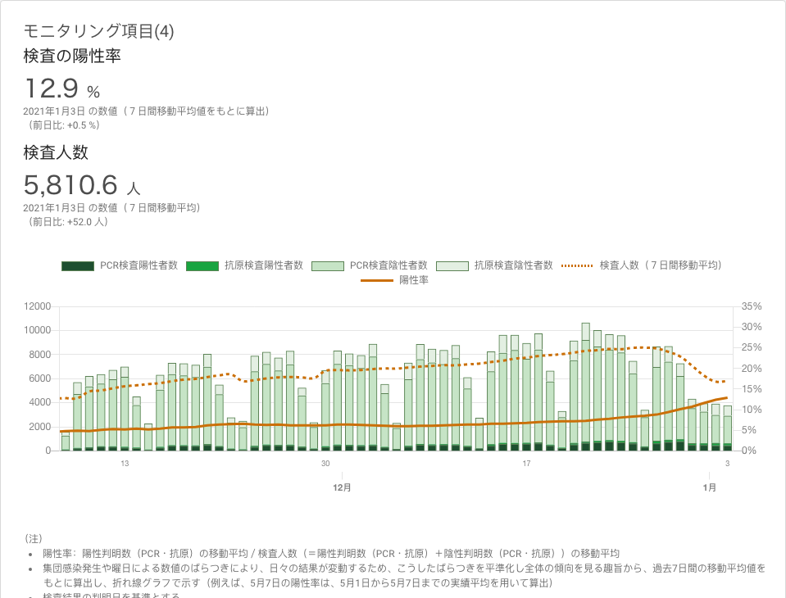Toggle the dotted 検査人数 legend line

click(x=578, y=266)
